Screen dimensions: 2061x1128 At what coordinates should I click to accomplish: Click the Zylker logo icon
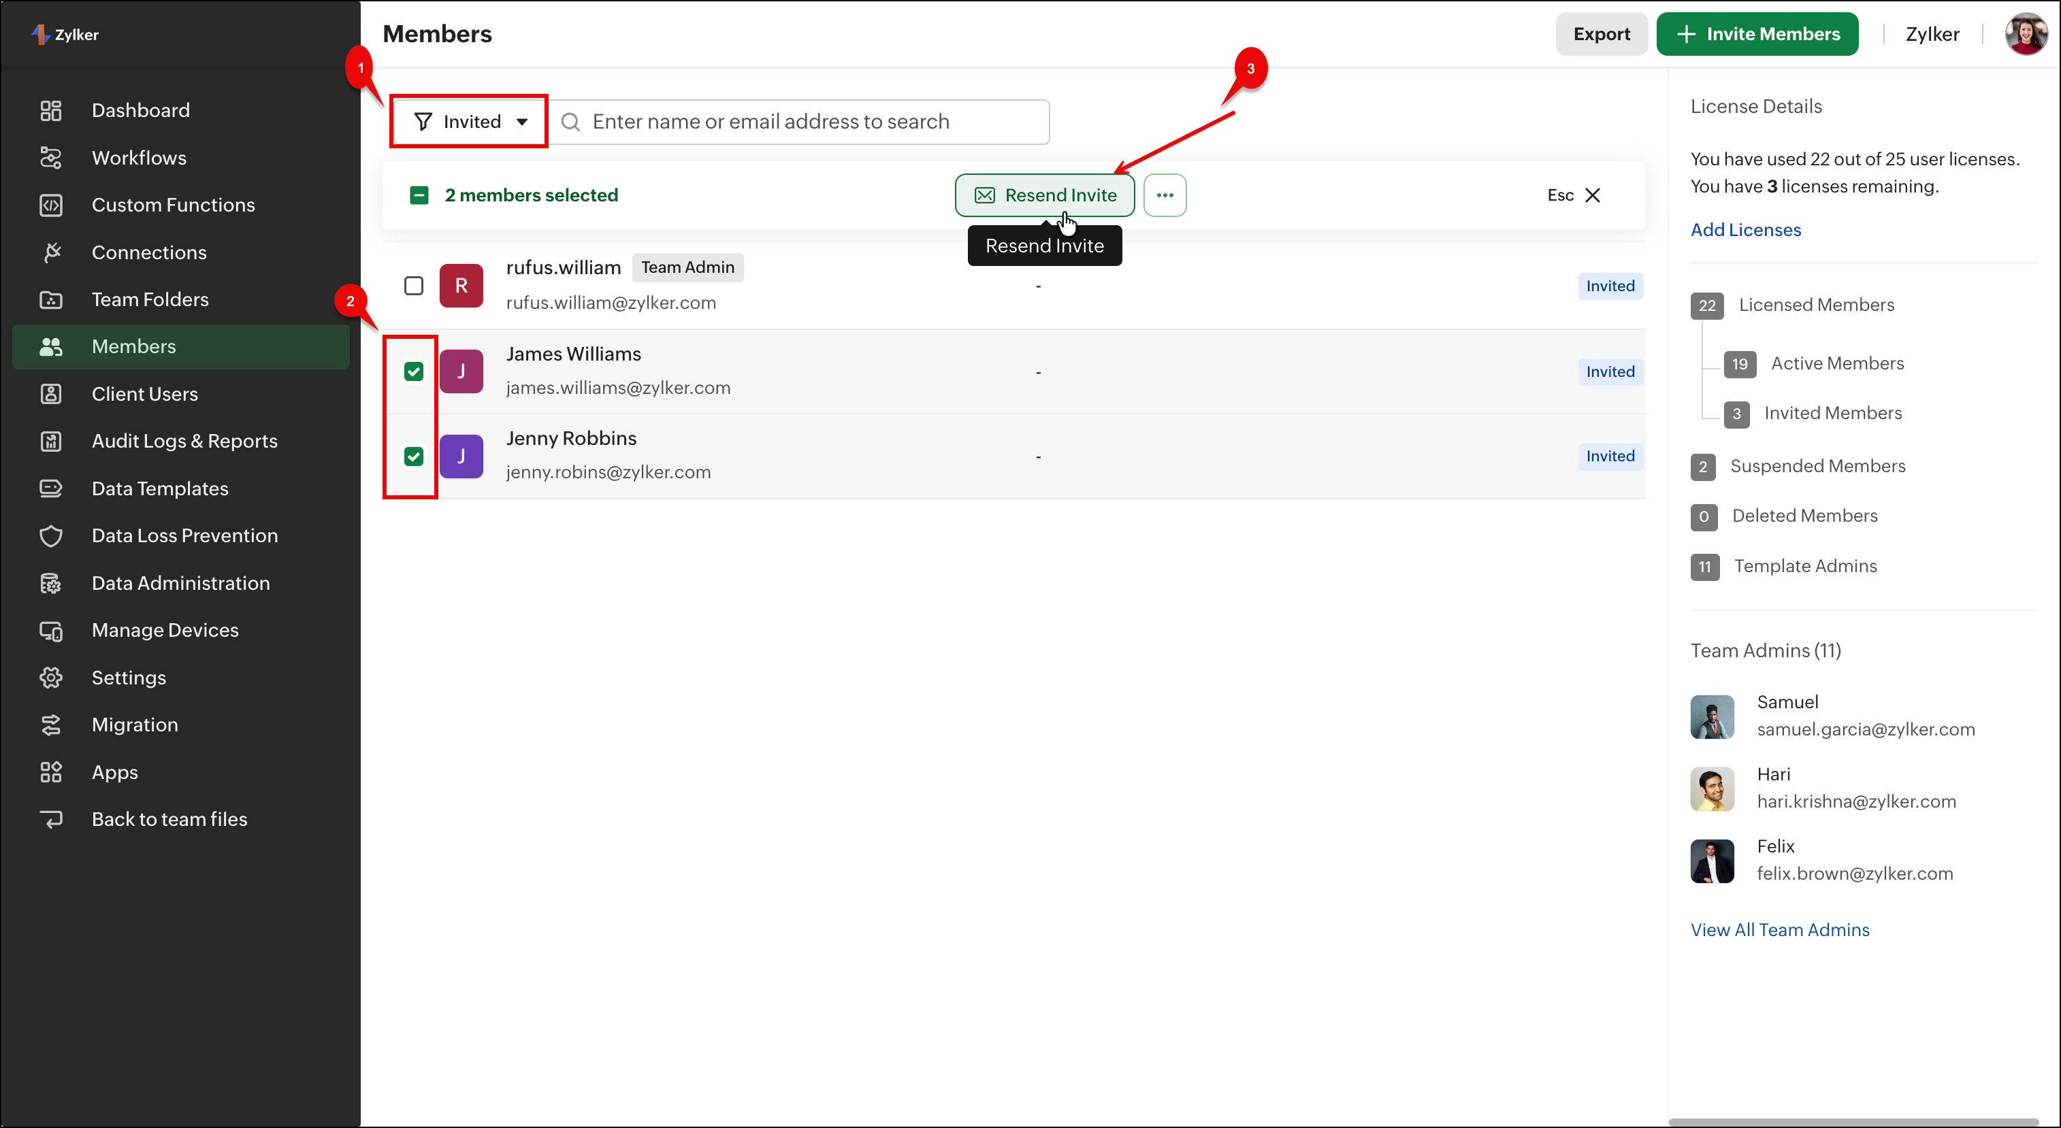pos(40,35)
